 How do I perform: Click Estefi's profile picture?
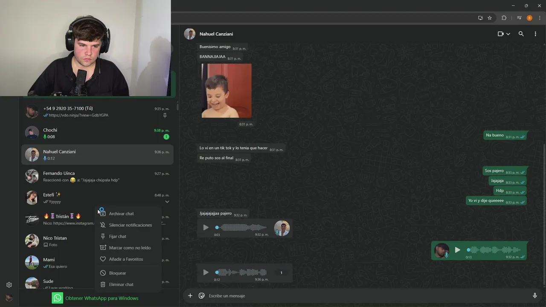32,198
